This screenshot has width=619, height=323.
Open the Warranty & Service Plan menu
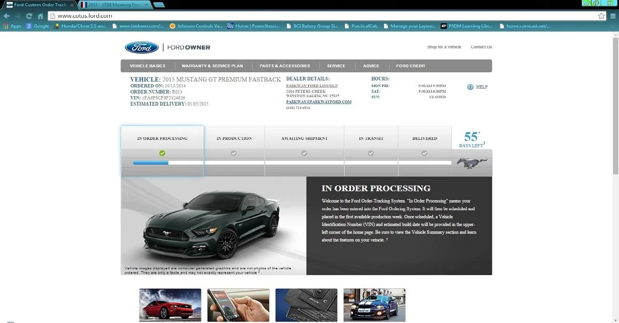click(212, 66)
